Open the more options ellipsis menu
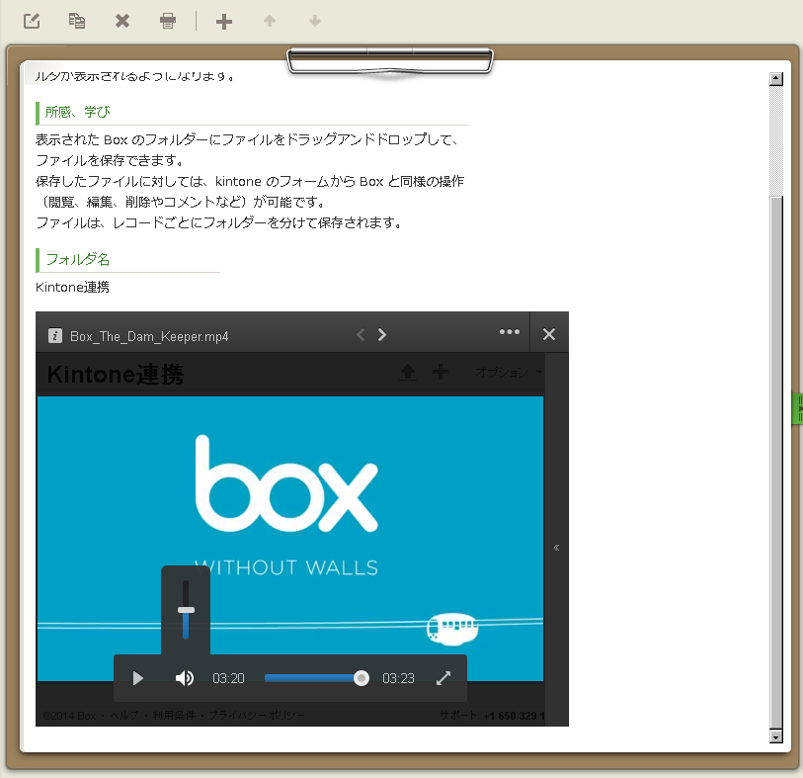Image resolution: width=803 pixels, height=778 pixels. (510, 332)
